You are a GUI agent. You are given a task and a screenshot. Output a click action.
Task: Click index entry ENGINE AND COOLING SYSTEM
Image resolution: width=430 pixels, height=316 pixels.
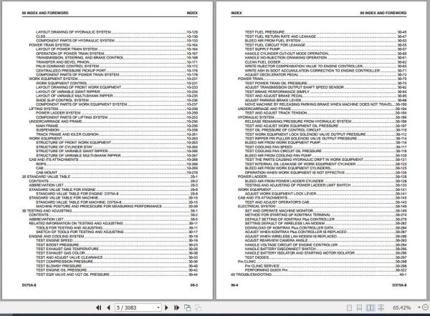(x=57, y=236)
